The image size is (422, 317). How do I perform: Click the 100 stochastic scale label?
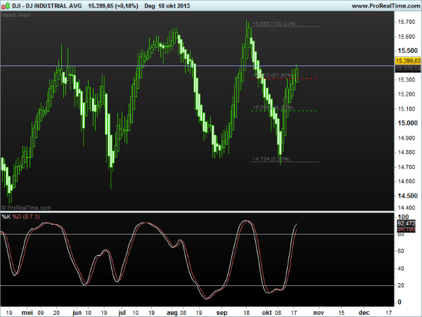point(403,217)
